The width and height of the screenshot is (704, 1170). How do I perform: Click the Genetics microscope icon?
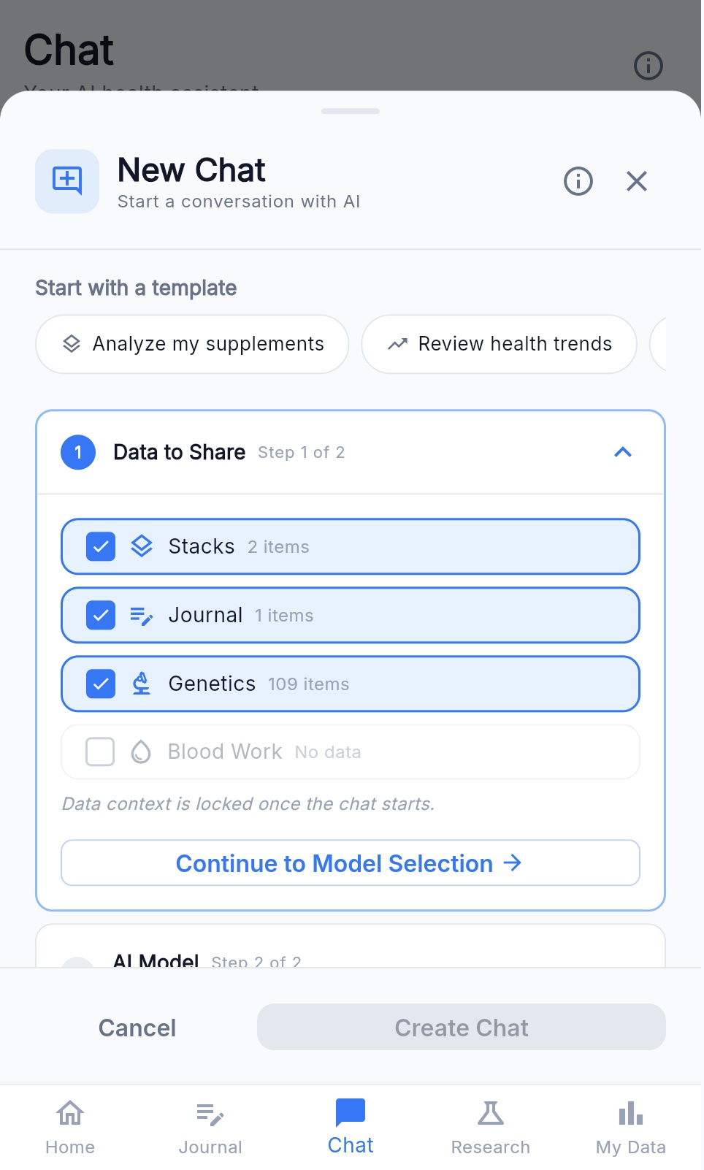(x=142, y=684)
